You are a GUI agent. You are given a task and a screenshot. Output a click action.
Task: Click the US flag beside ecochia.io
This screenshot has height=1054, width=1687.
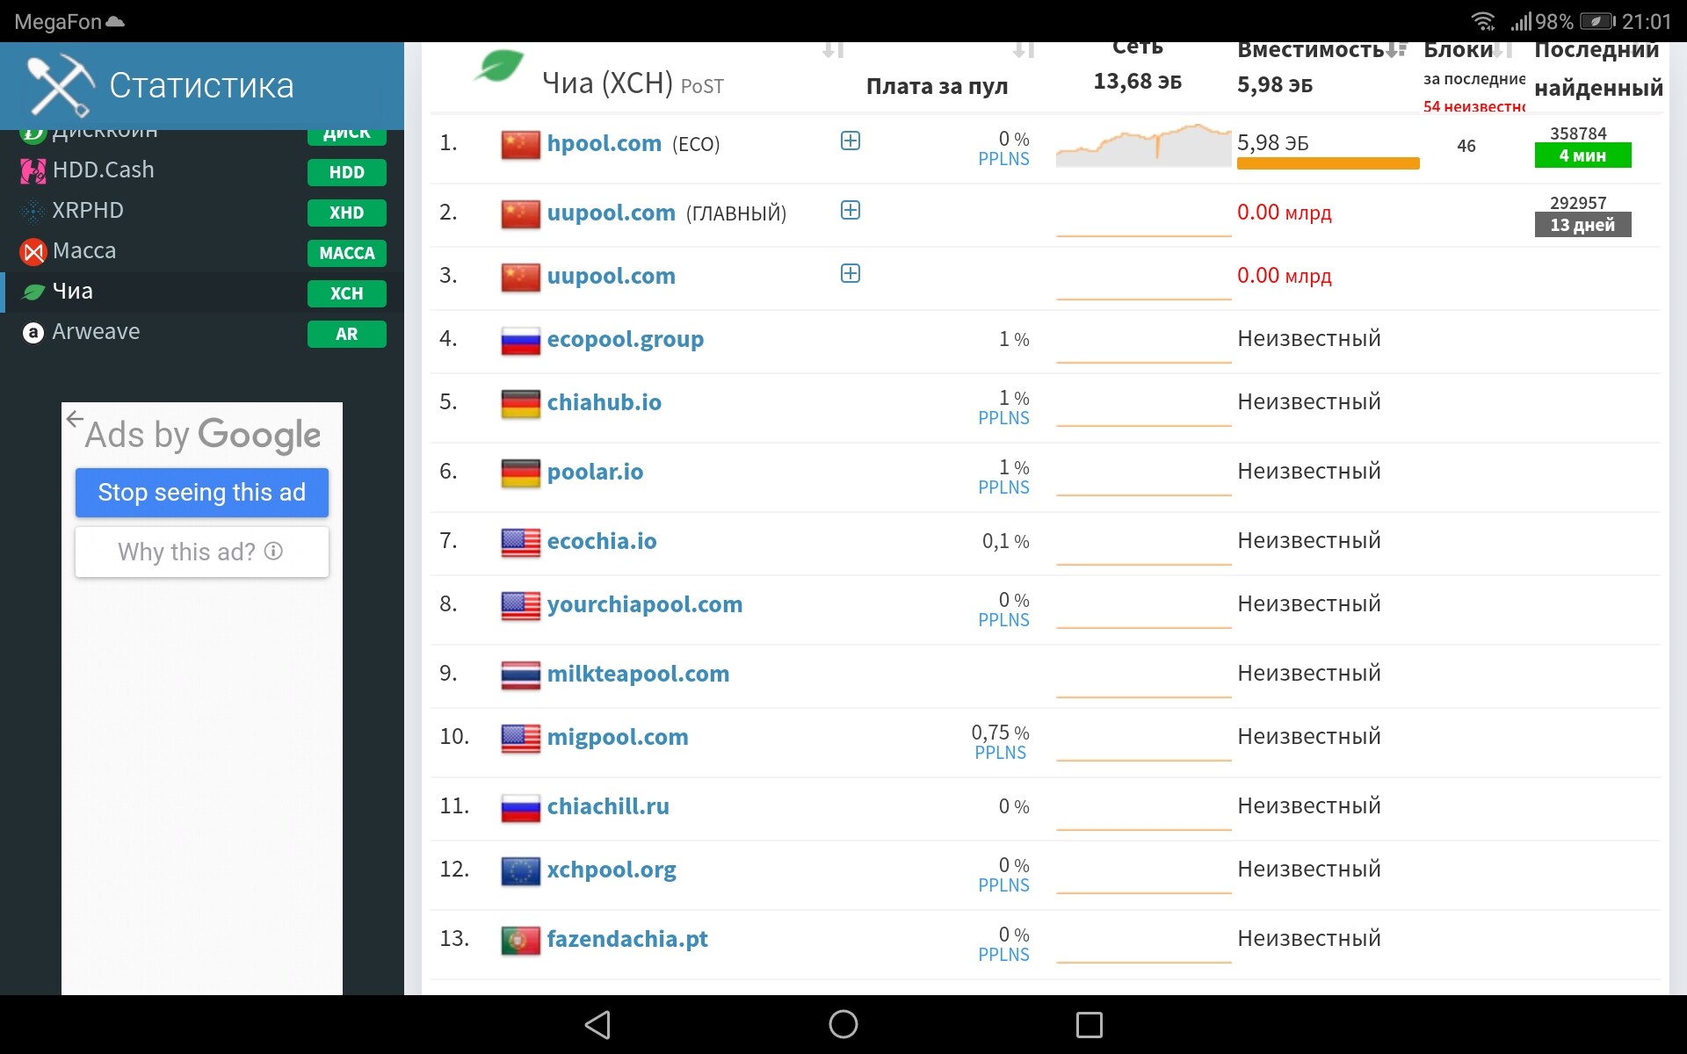520,542
